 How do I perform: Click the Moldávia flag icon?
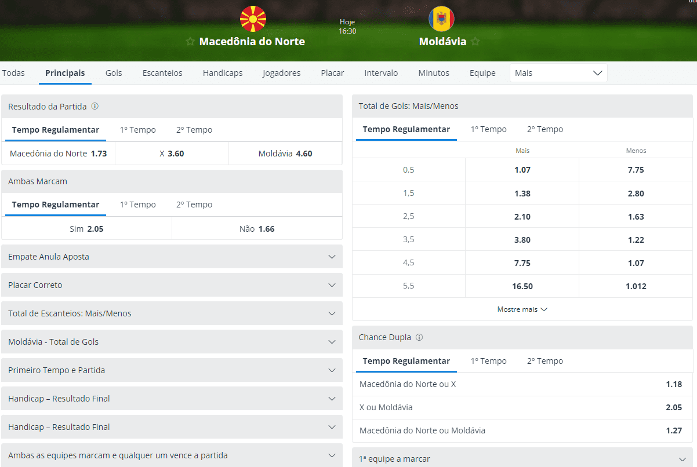click(441, 19)
